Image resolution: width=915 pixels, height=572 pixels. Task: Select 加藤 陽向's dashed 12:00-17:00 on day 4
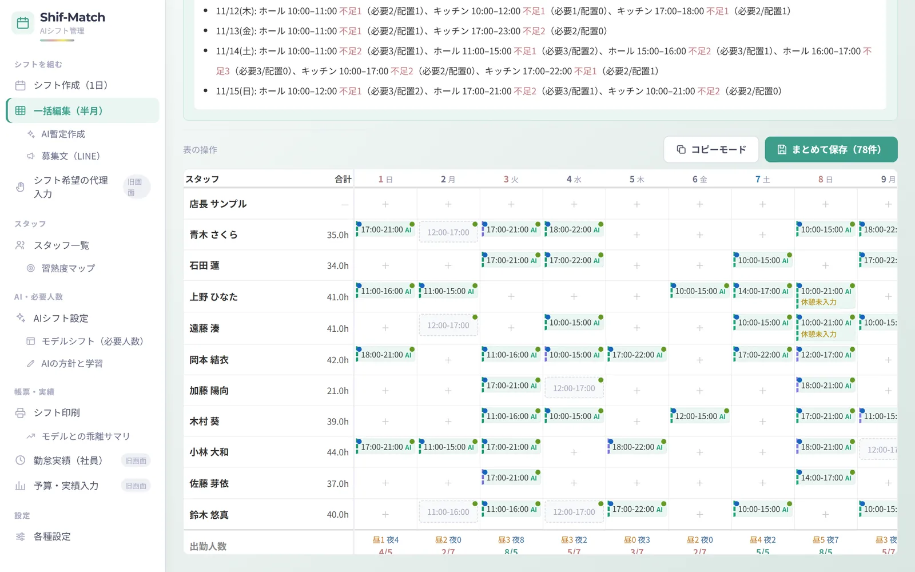pyautogui.click(x=574, y=388)
